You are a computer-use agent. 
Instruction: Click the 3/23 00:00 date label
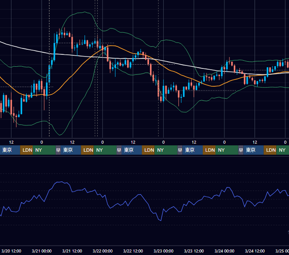click(163, 251)
